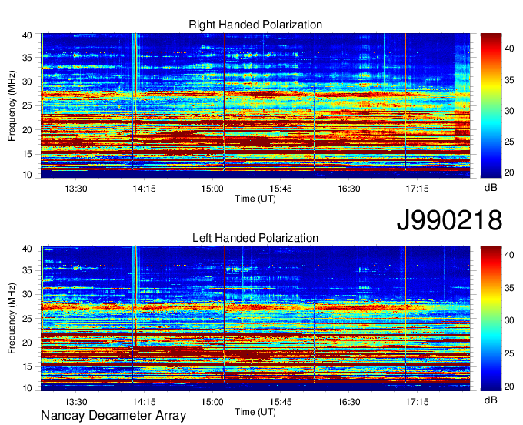Click the Frequency (MHz) axis label of the left-handed plot
Image resolution: width=523 pixels, height=425 pixels.
(12, 319)
